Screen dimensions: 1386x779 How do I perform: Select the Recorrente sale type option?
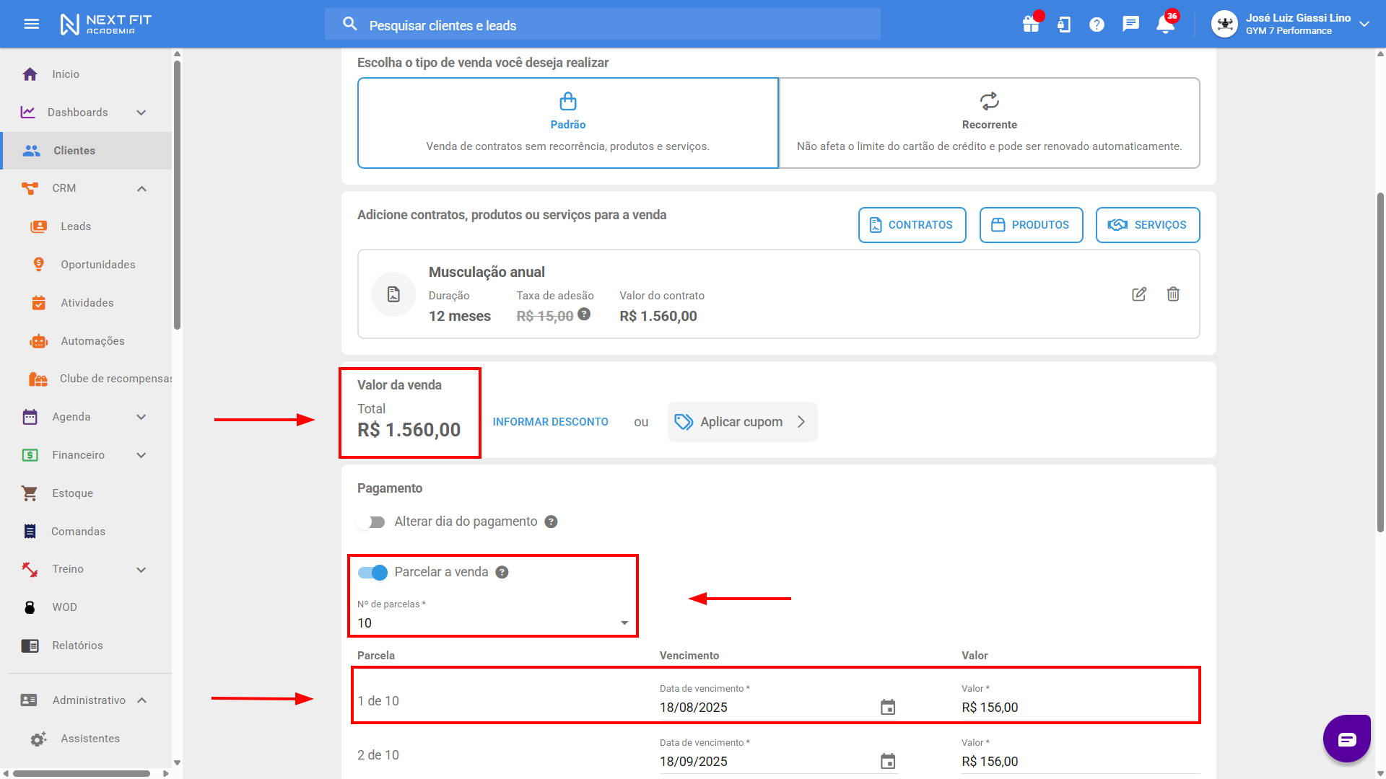tap(989, 123)
